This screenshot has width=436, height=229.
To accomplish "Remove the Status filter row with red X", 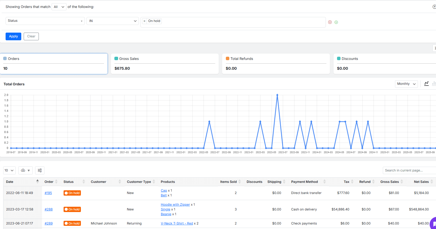I will 330,22.
